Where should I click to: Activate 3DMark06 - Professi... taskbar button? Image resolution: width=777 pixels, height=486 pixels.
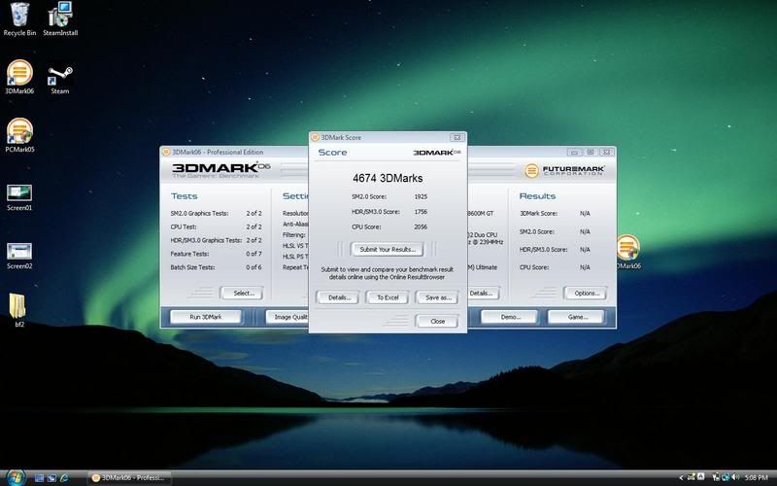pyautogui.click(x=130, y=478)
